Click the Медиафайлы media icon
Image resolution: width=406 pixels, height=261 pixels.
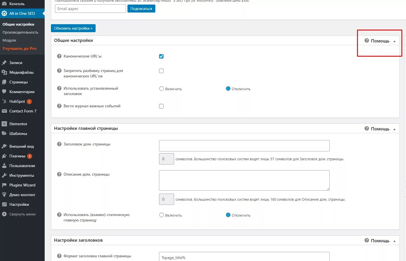click(4, 73)
